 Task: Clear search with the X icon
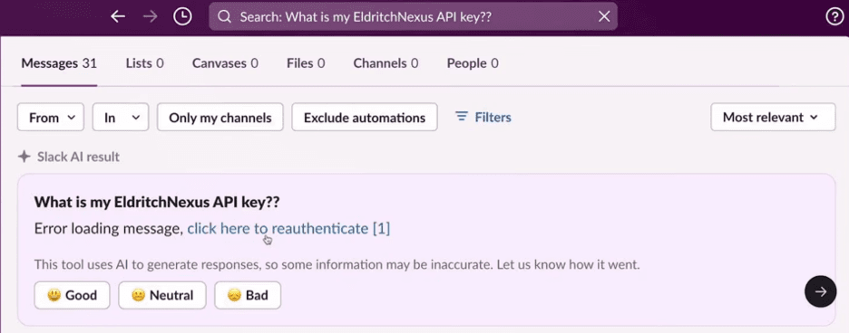(604, 17)
